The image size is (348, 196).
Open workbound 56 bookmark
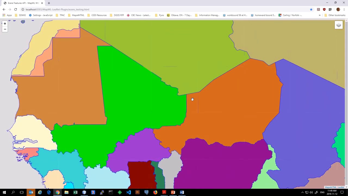235,15
